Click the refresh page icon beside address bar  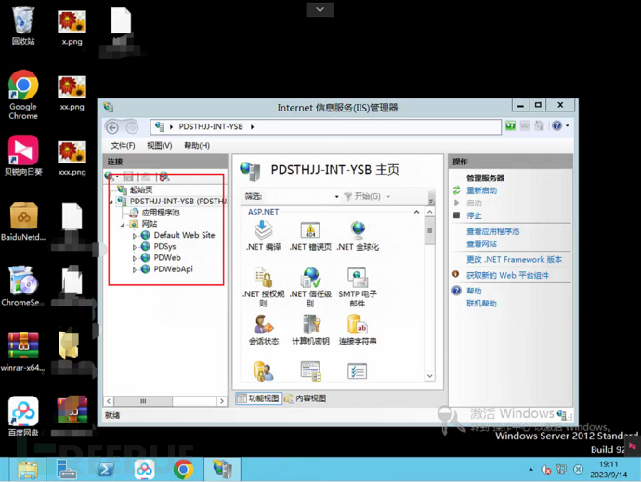(510, 125)
